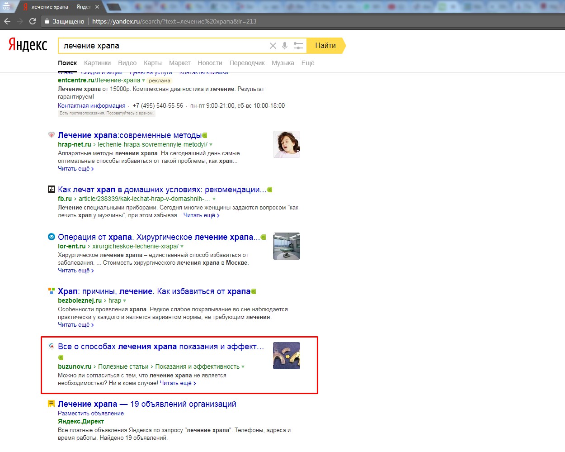Open the Ещё services menu

pos(308,63)
